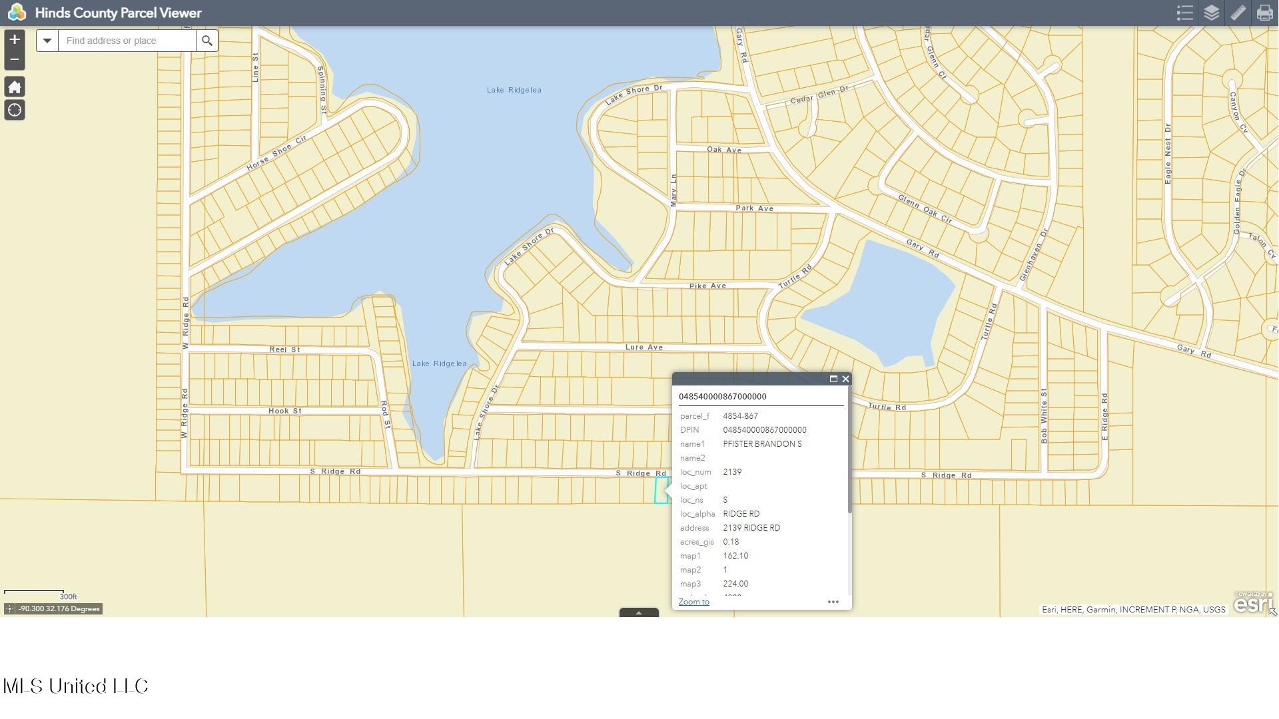Click the map3 value 224.00

coord(735,584)
